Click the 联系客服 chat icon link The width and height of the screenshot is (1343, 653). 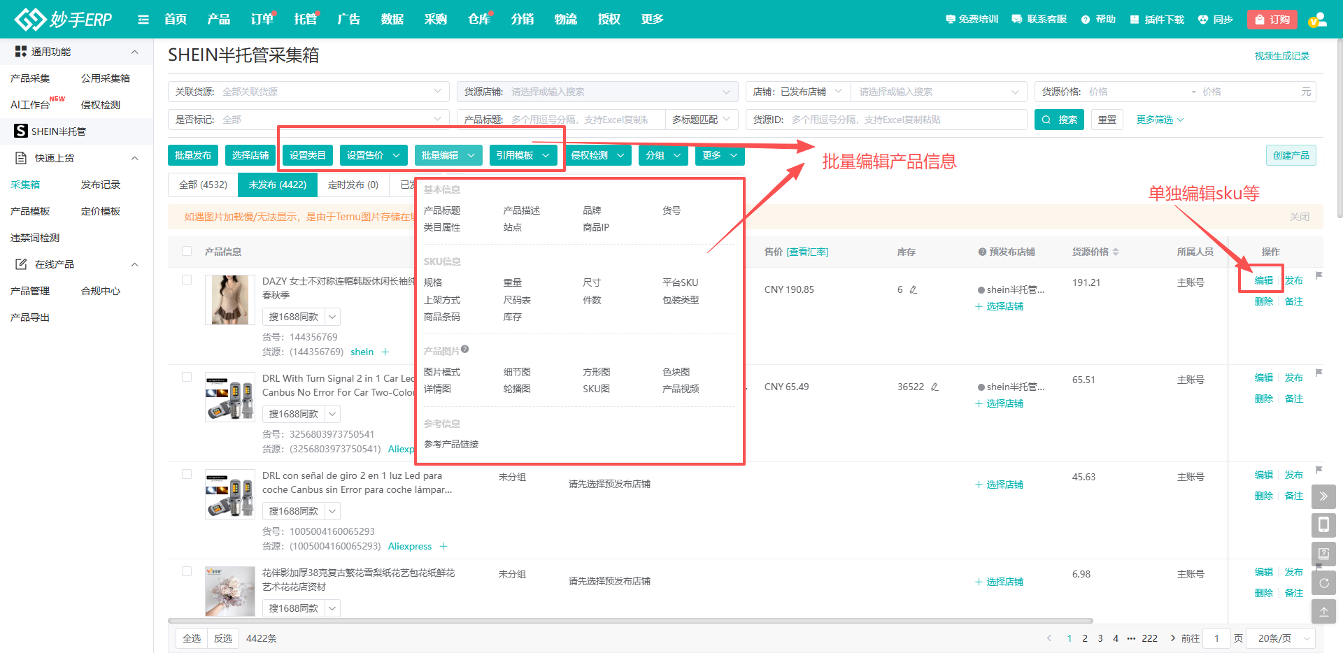click(x=1039, y=20)
